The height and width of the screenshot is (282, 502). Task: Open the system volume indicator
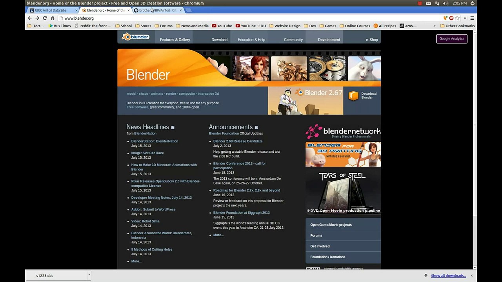(x=446, y=3)
